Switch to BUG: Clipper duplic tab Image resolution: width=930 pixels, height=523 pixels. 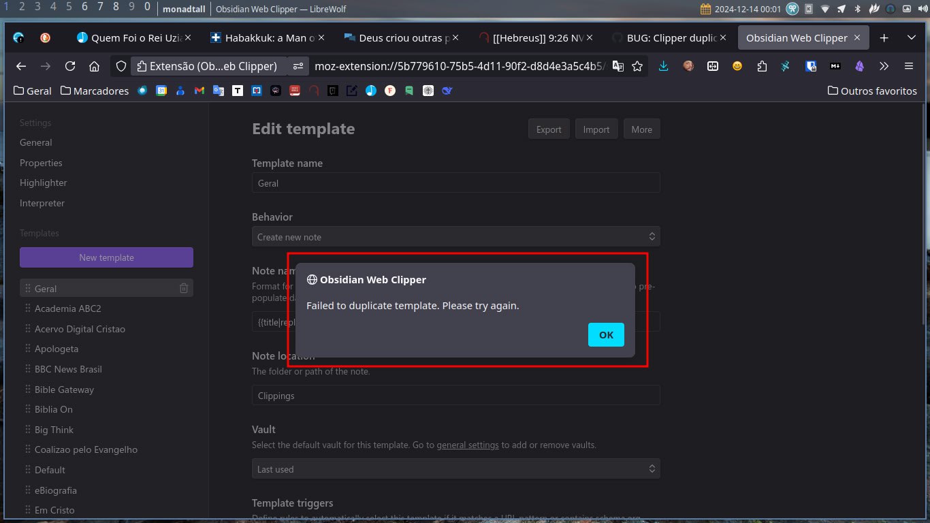(x=668, y=38)
